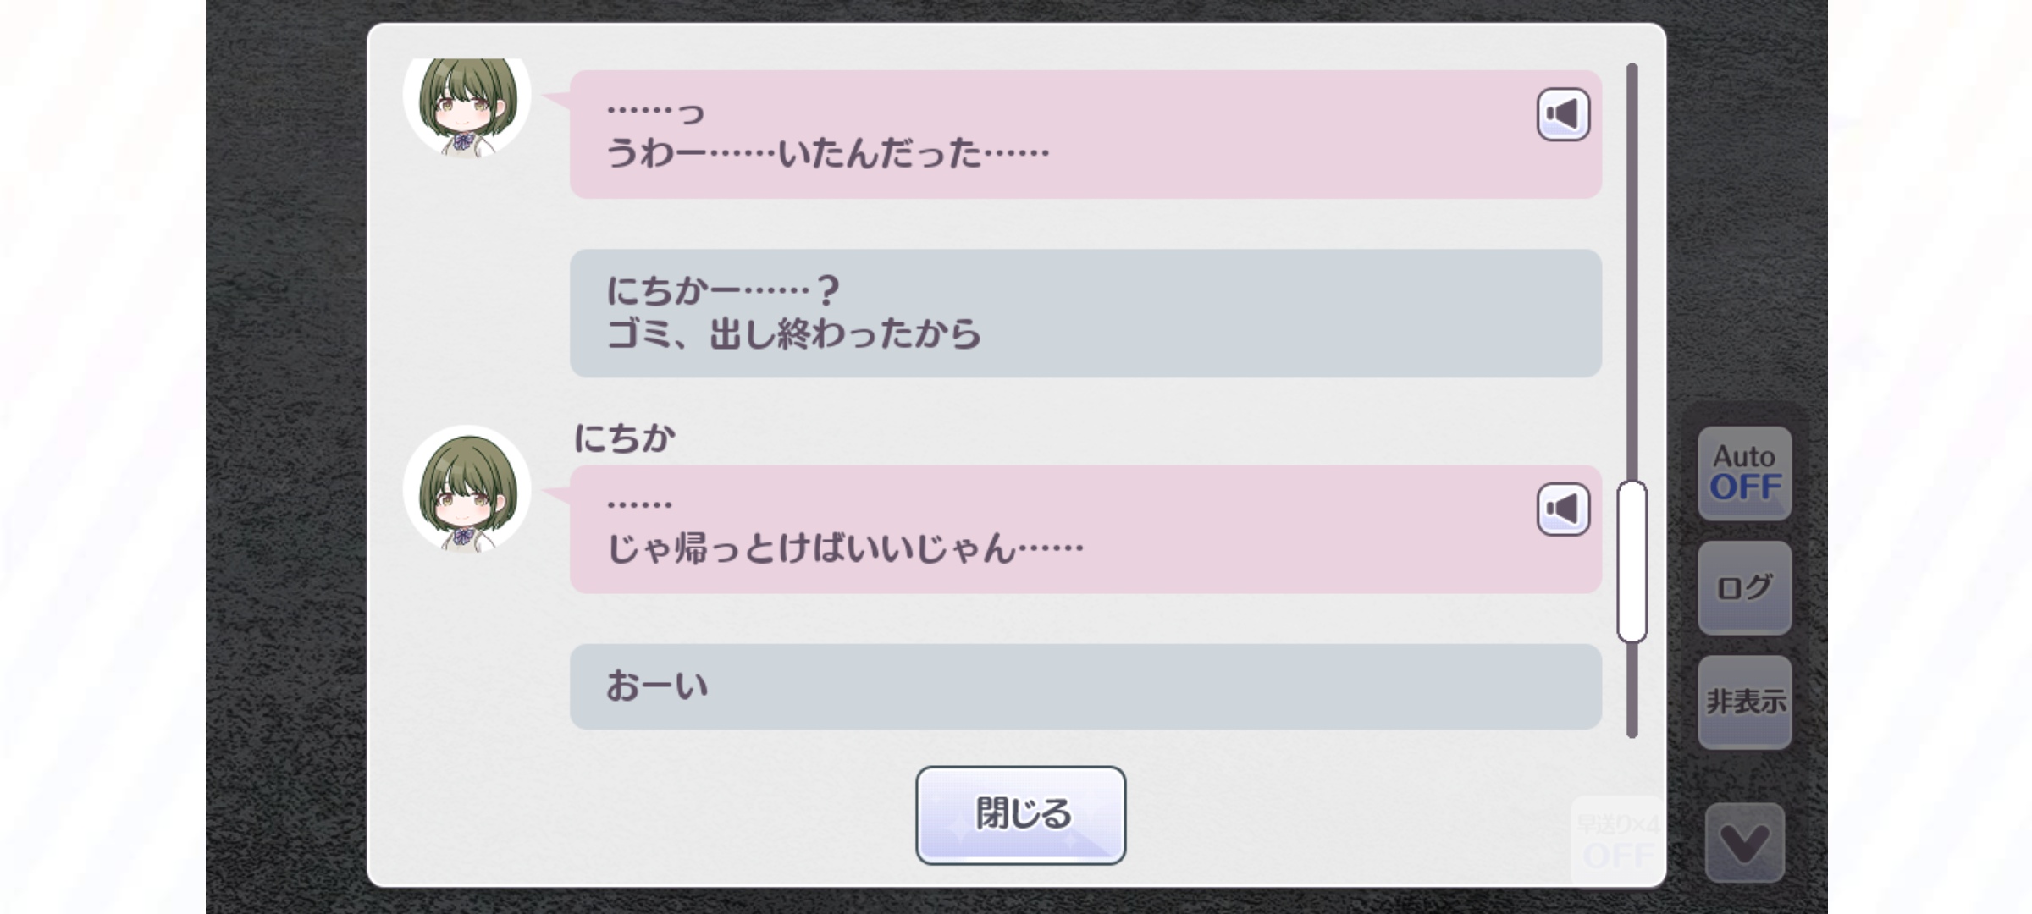
Task: Expand the down-chevron menu button
Action: pos(1745,843)
